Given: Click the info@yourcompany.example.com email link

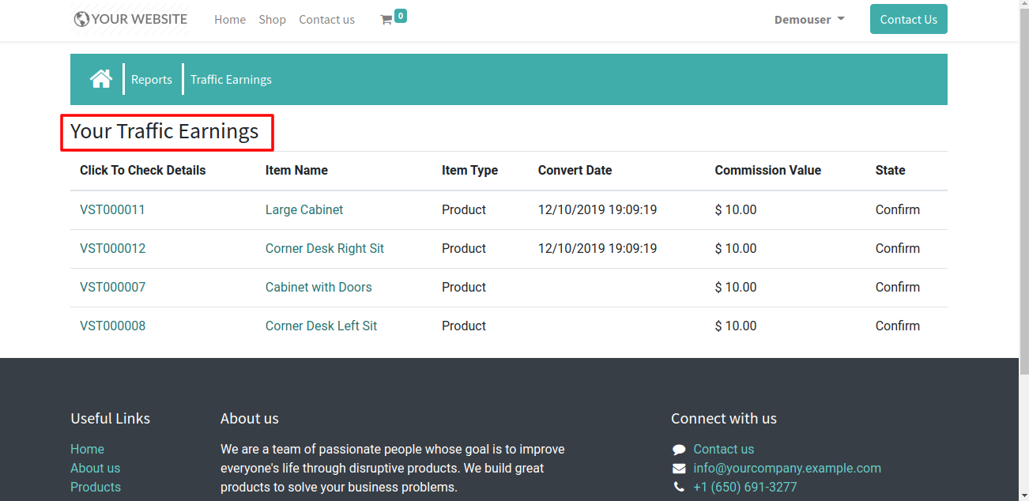Looking at the screenshot, I should tap(787, 469).
